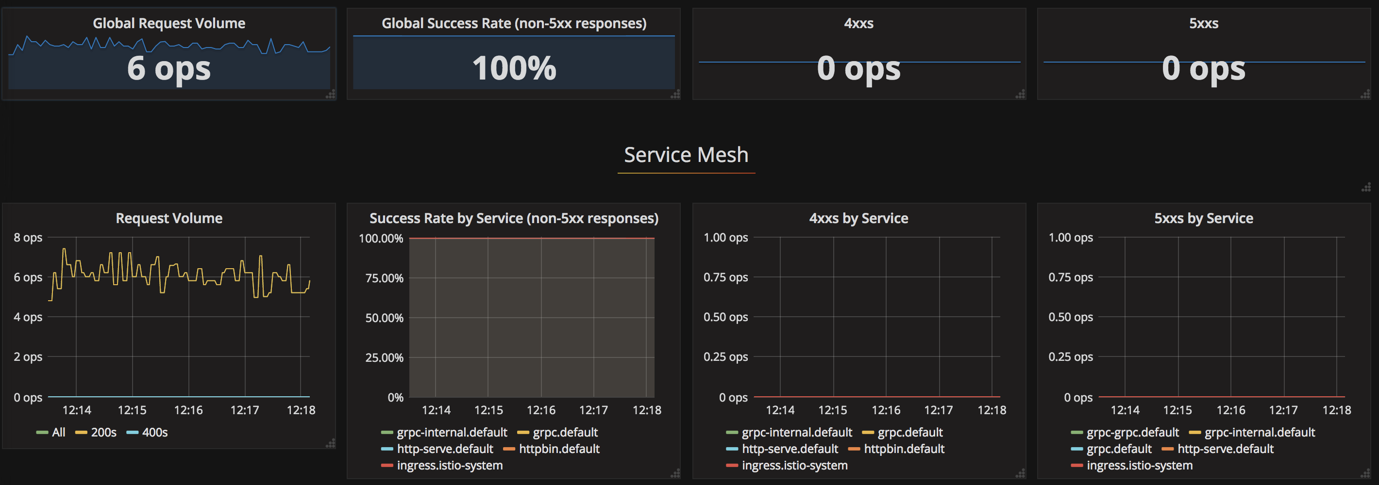Open the 4xxs by Service panel title menu
The image size is (1379, 485).
[858, 218]
